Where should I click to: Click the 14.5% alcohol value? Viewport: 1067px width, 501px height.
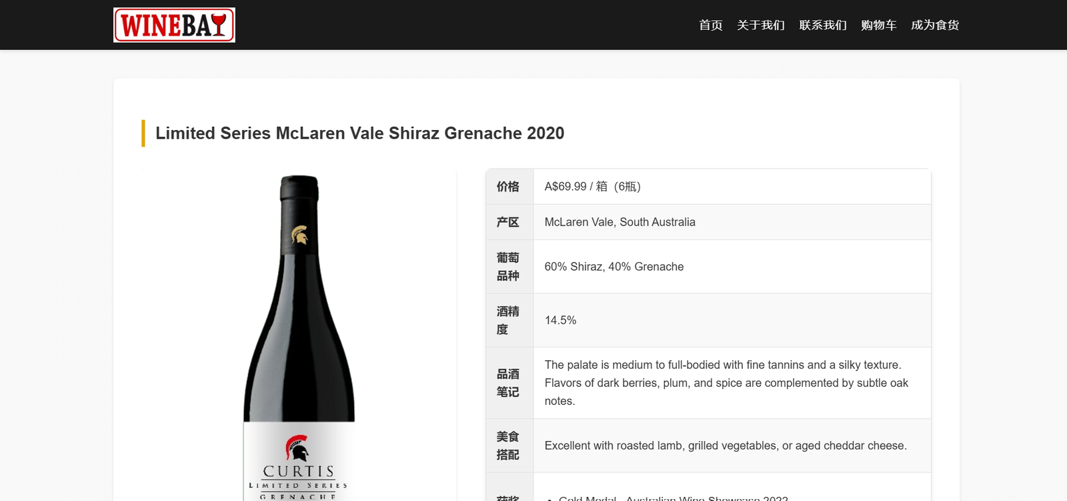560,320
